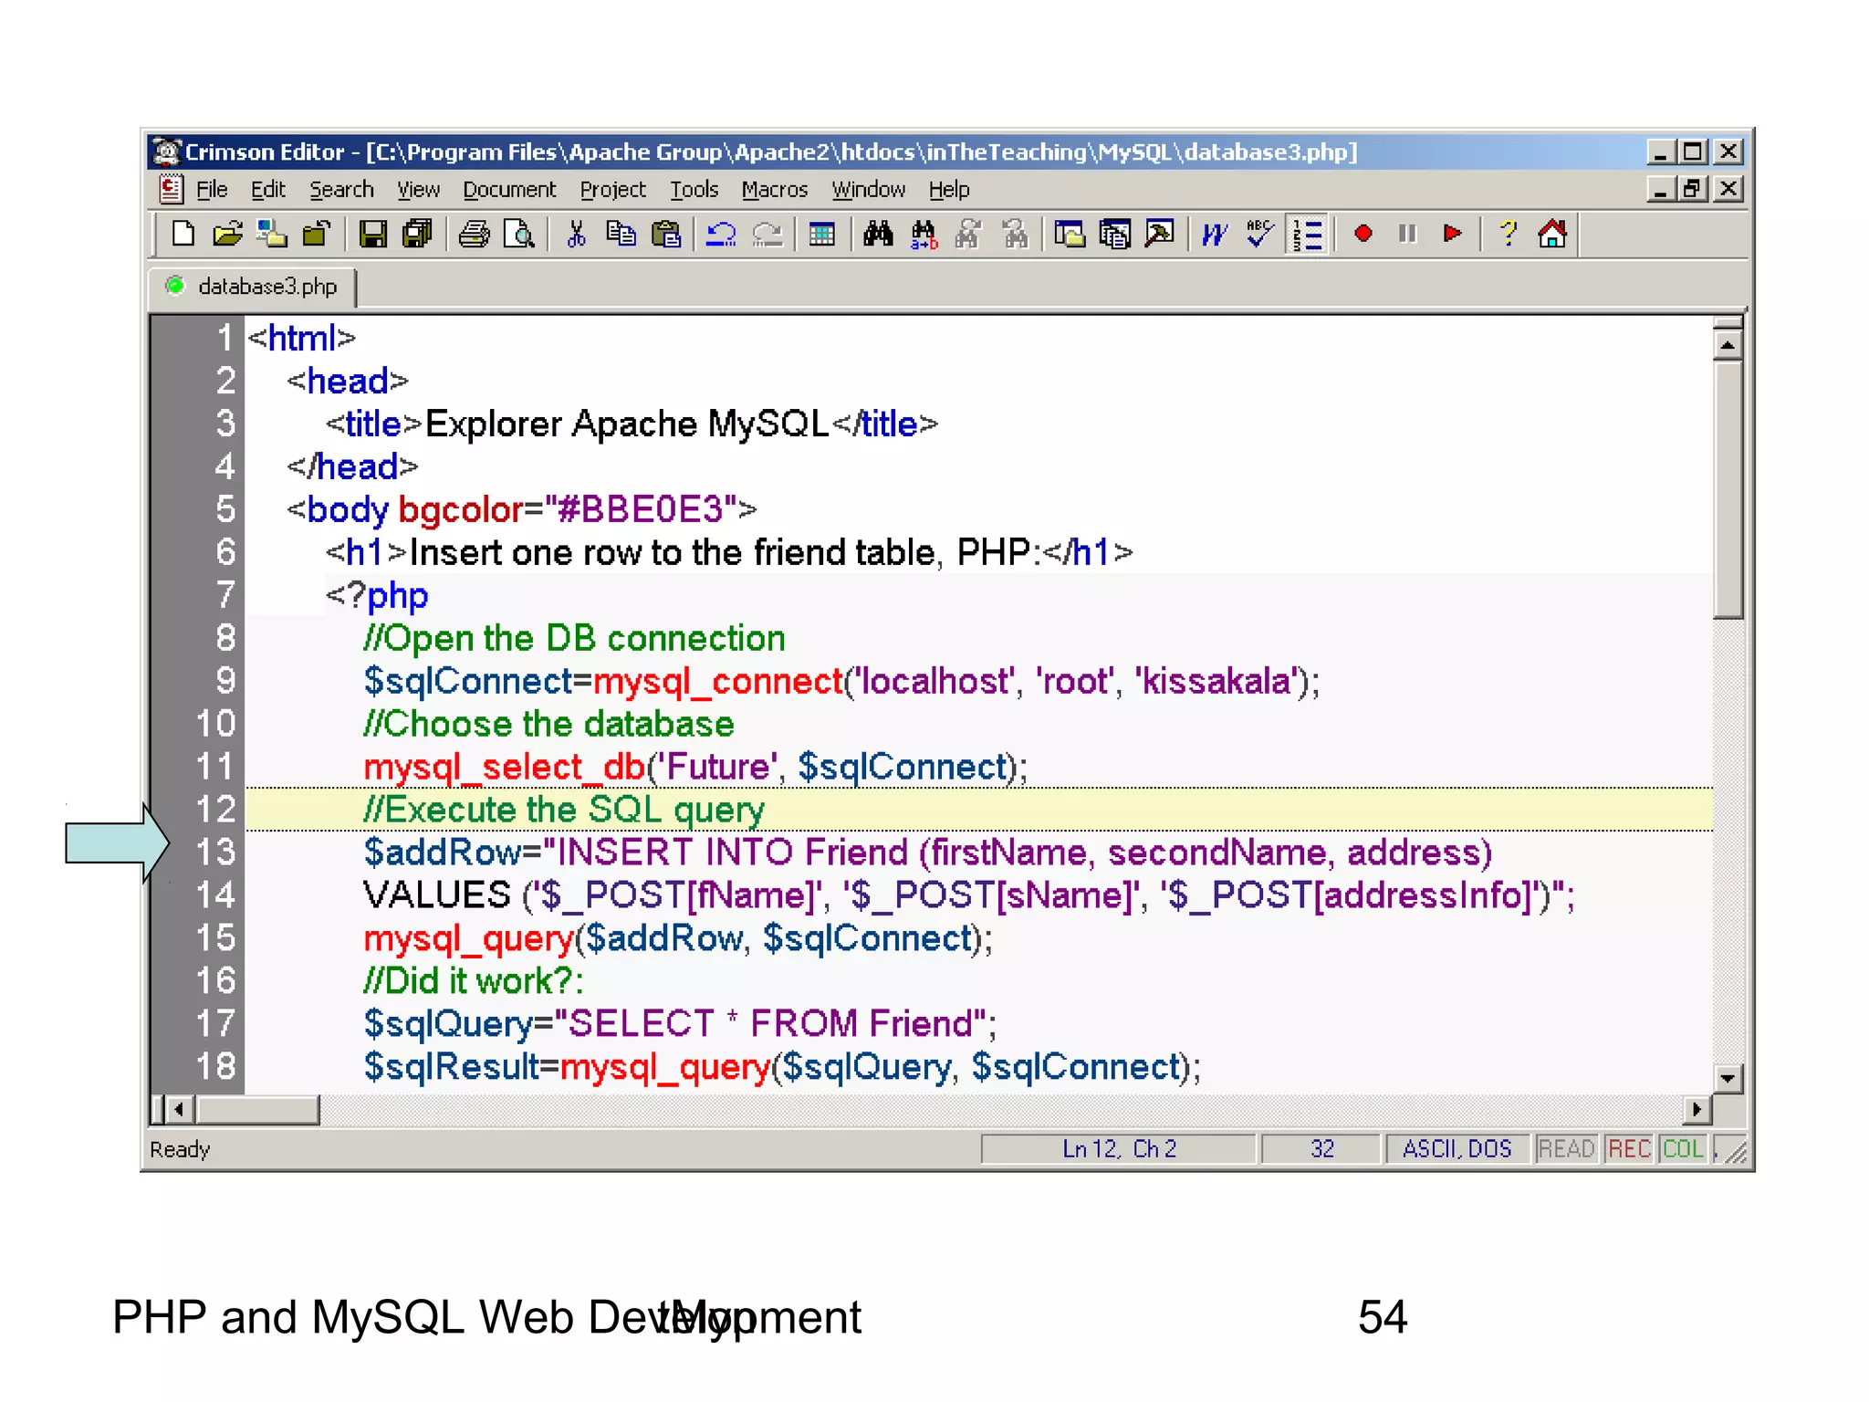Toggle column mode grid icon
Viewport: 1869px width, 1402px height.
822,235
